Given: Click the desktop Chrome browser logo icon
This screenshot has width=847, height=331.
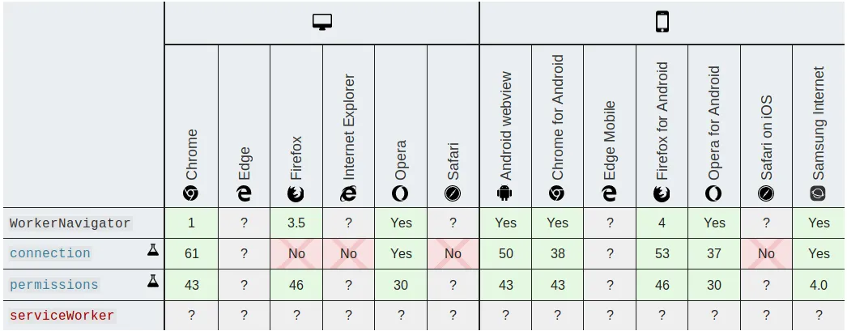Looking at the screenshot, I should point(190,193).
